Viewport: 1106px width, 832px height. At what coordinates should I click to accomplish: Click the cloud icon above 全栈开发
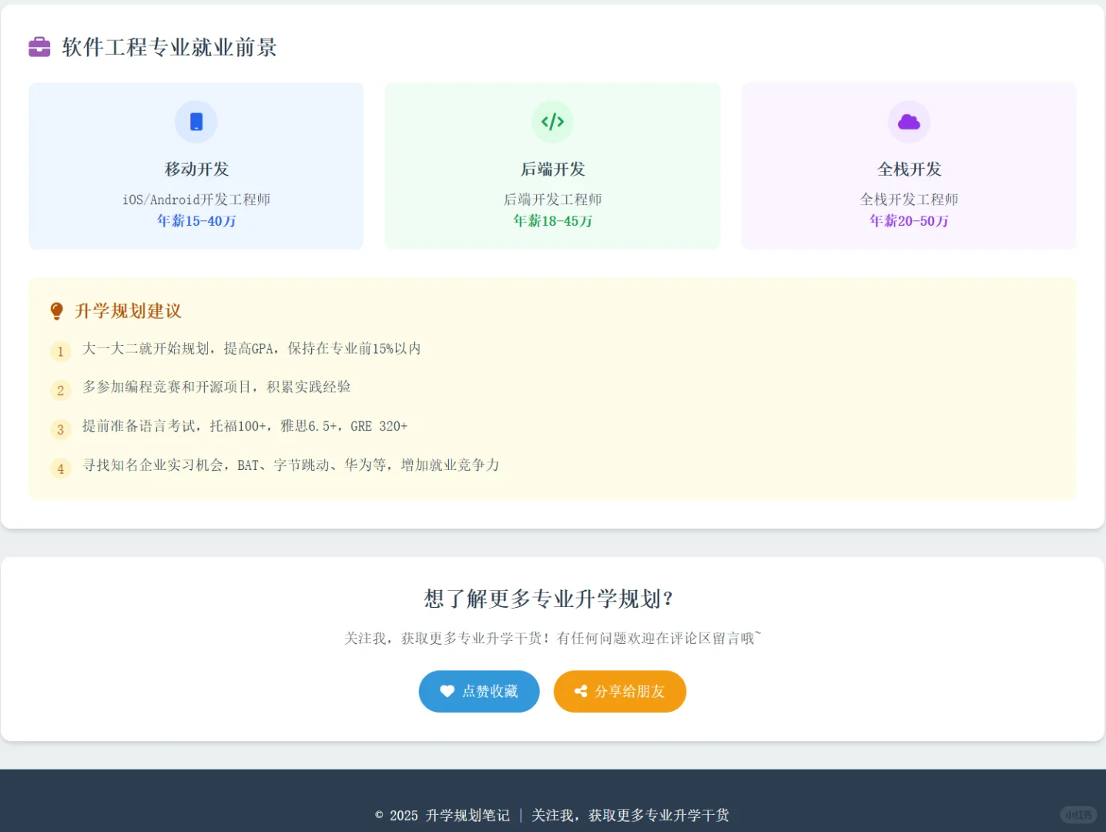pos(909,121)
